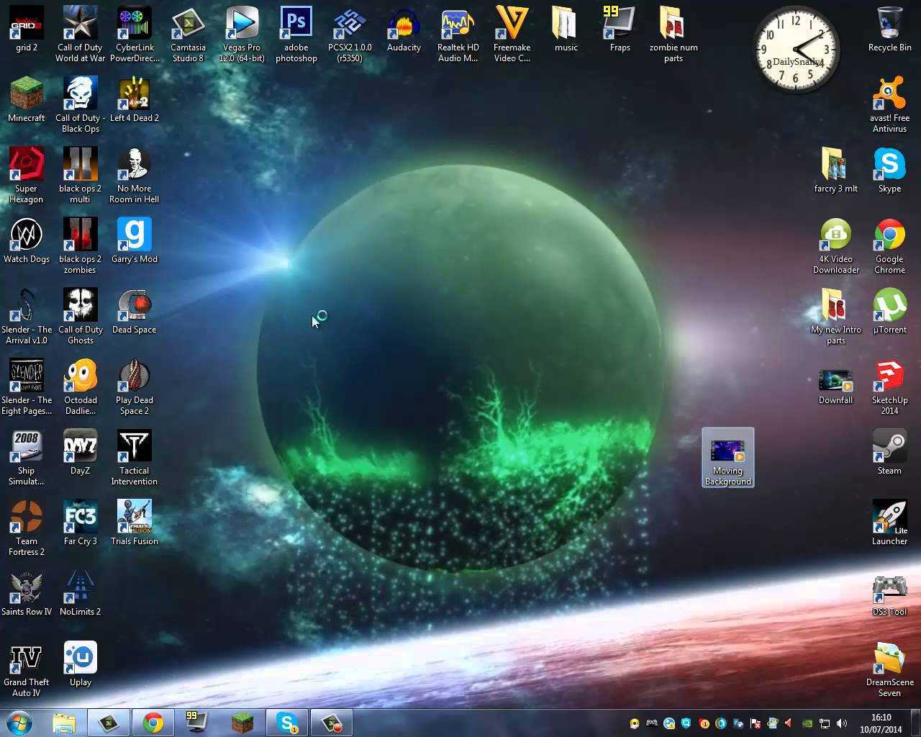The height and width of the screenshot is (737, 921).
Task: Select Play Dead Space 2 icon
Action: click(x=135, y=387)
